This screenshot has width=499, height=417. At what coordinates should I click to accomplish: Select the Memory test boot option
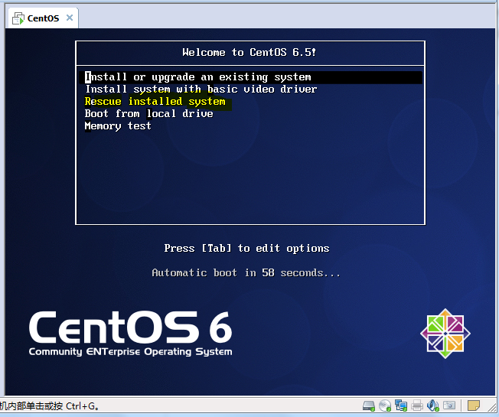click(118, 126)
